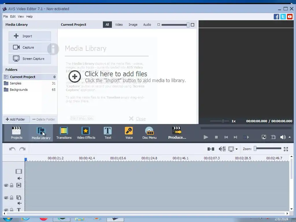Click the zoom-to-fit timeline icon

point(286,149)
